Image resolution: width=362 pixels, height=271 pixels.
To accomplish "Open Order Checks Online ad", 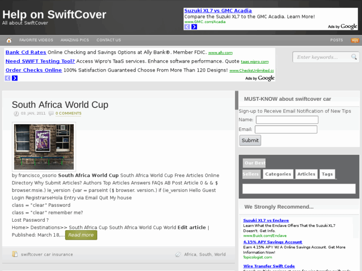I will [x=34, y=70].
